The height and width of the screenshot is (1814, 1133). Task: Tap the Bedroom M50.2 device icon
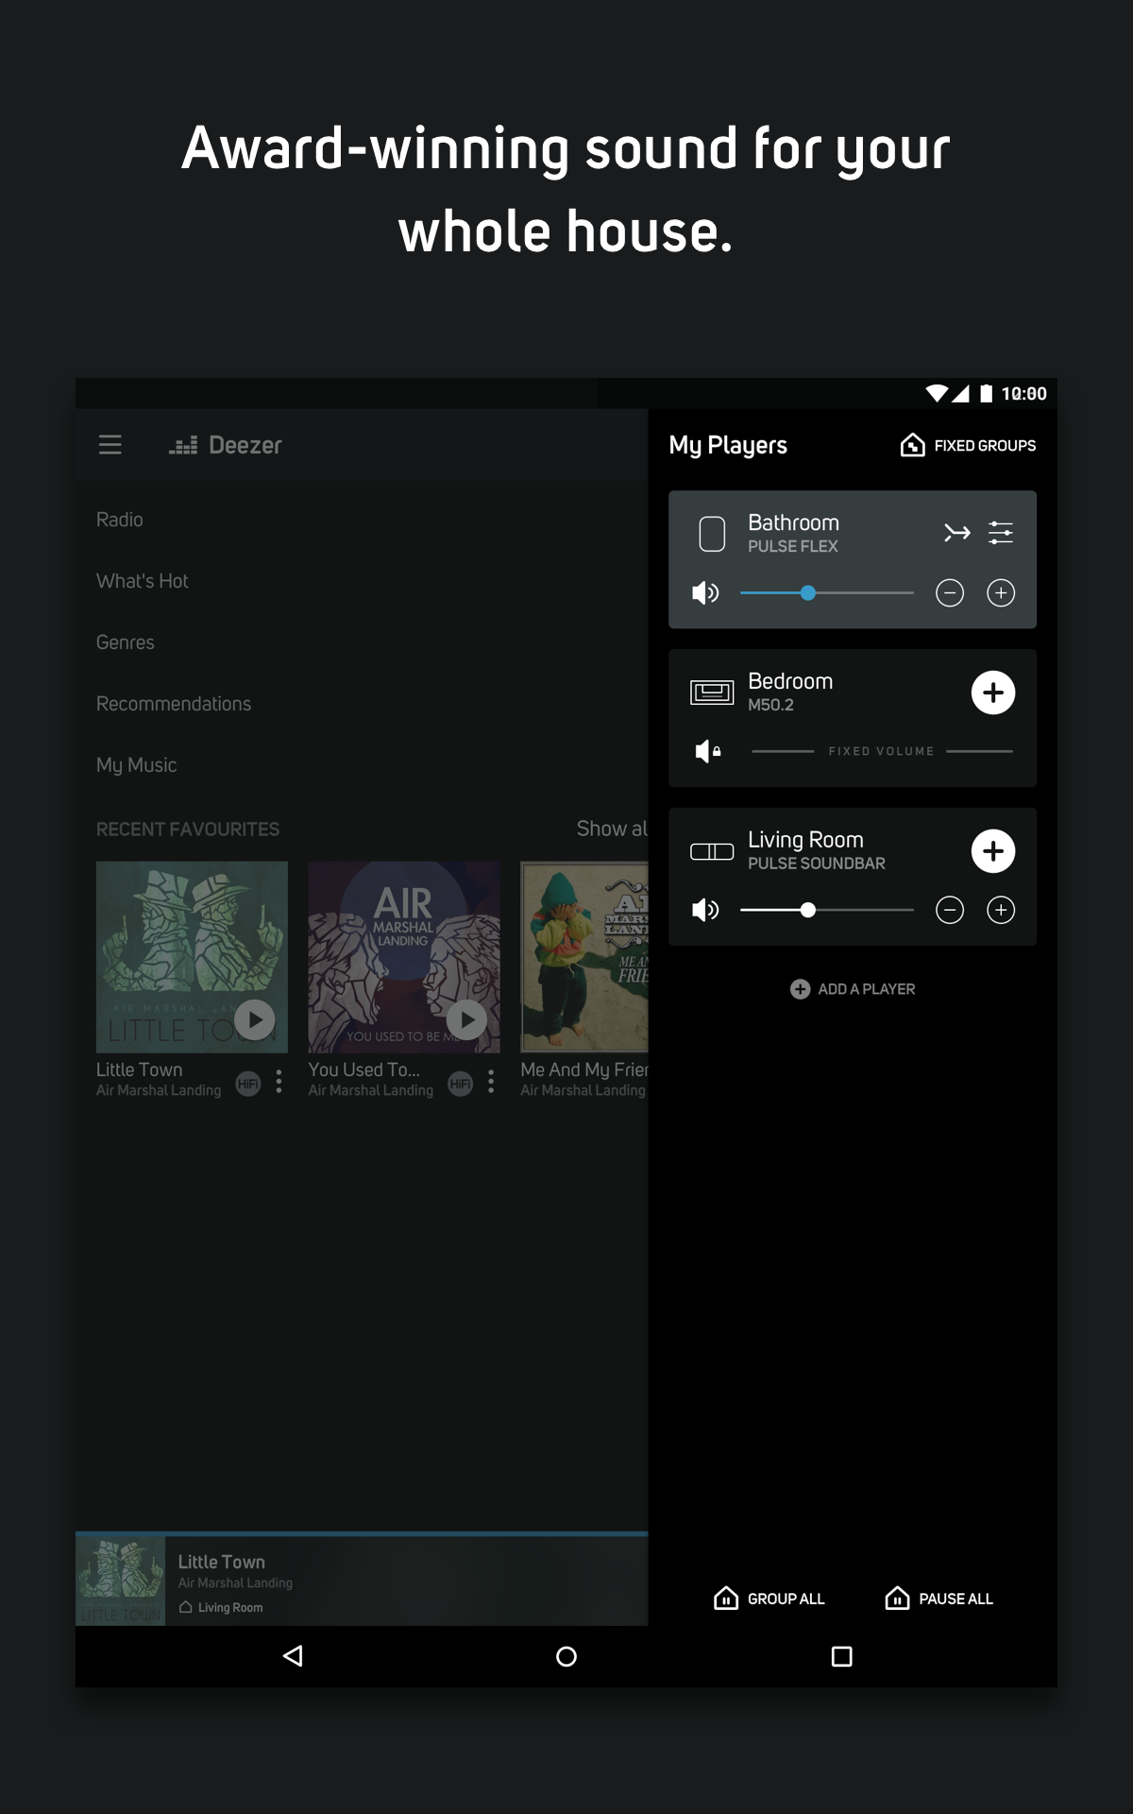[x=712, y=693]
